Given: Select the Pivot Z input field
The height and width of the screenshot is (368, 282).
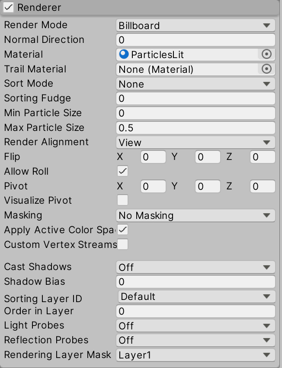Looking at the screenshot, I should coord(263,186).
